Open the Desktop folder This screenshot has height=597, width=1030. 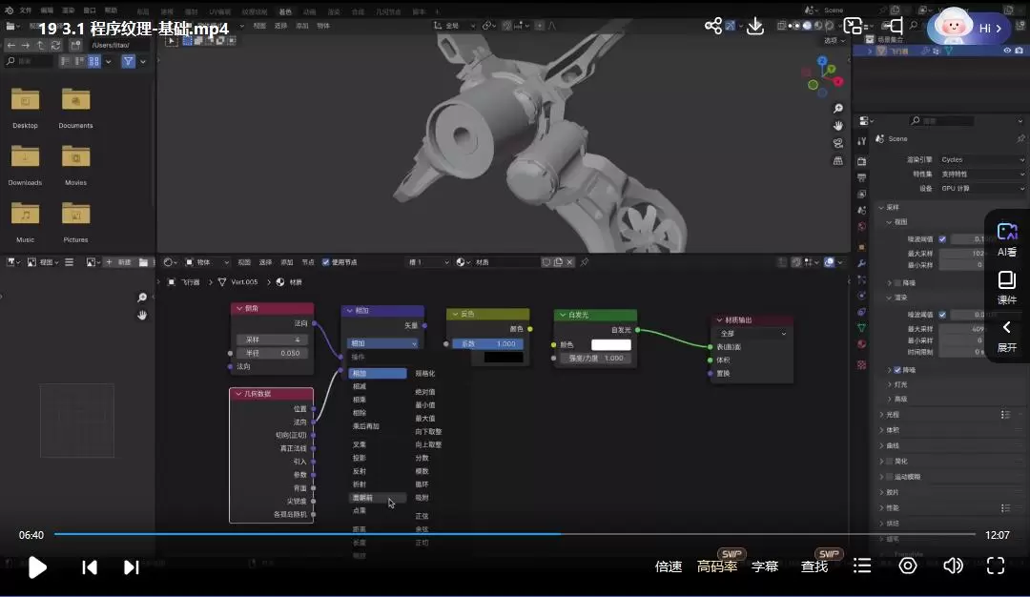pyautogui.click(x=25, y=109)
